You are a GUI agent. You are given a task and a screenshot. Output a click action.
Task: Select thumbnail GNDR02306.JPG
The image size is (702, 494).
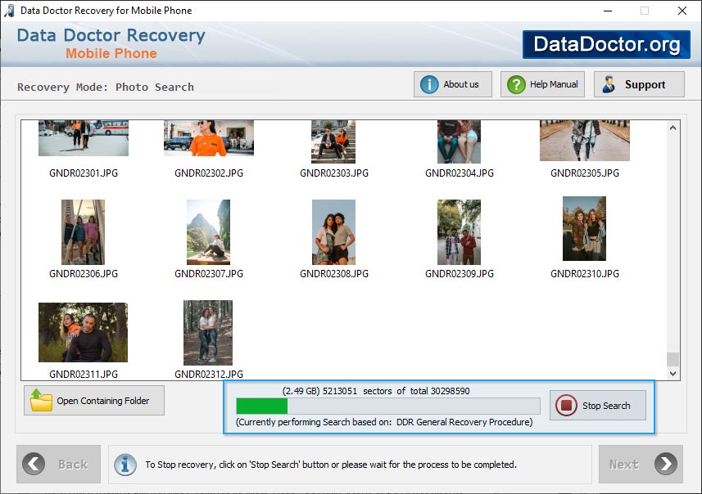84,232
